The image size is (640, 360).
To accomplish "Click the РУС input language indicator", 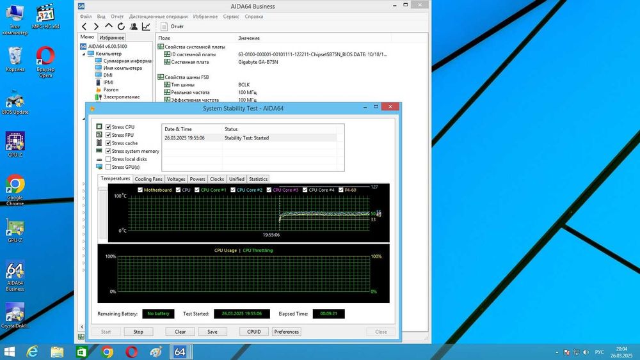I will [x=599, y=352].
